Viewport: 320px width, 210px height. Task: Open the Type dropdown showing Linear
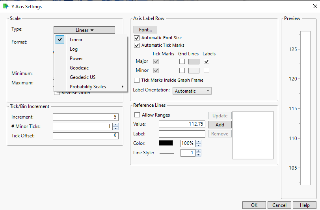[x=84, y=30]
